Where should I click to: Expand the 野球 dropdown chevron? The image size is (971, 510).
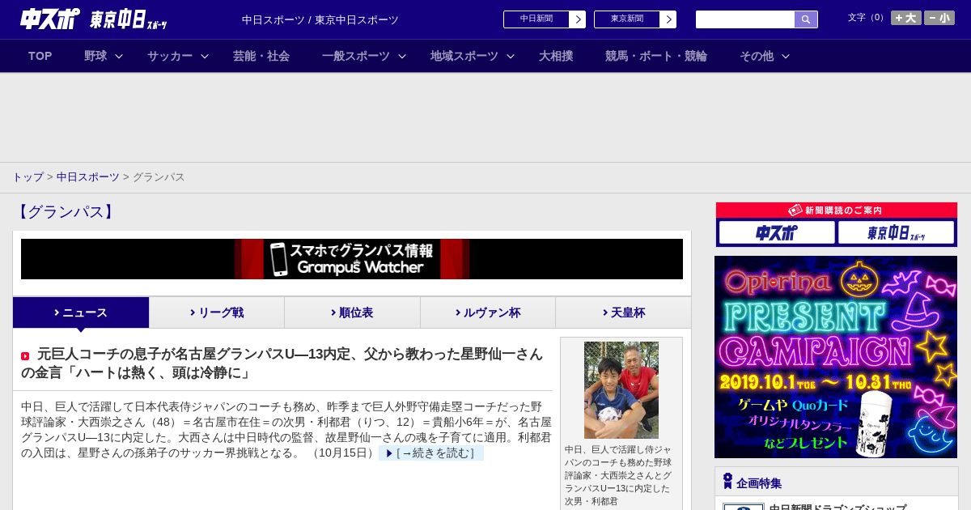click(x=119, y=56)
